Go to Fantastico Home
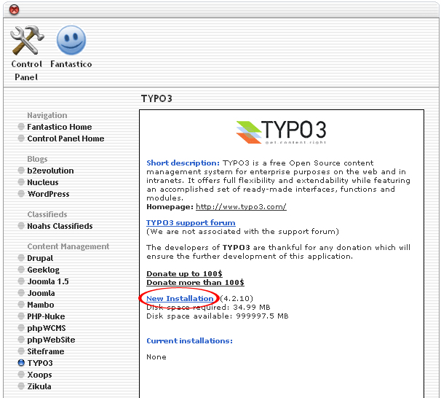The width and height of the screenshot is (441, 398). pos(60,127)
